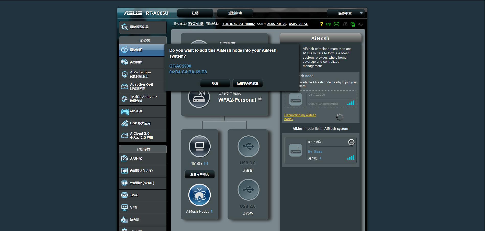Click the AiMesh Node circular icon
Screen dimensions: 485x231
click(199, 195)
